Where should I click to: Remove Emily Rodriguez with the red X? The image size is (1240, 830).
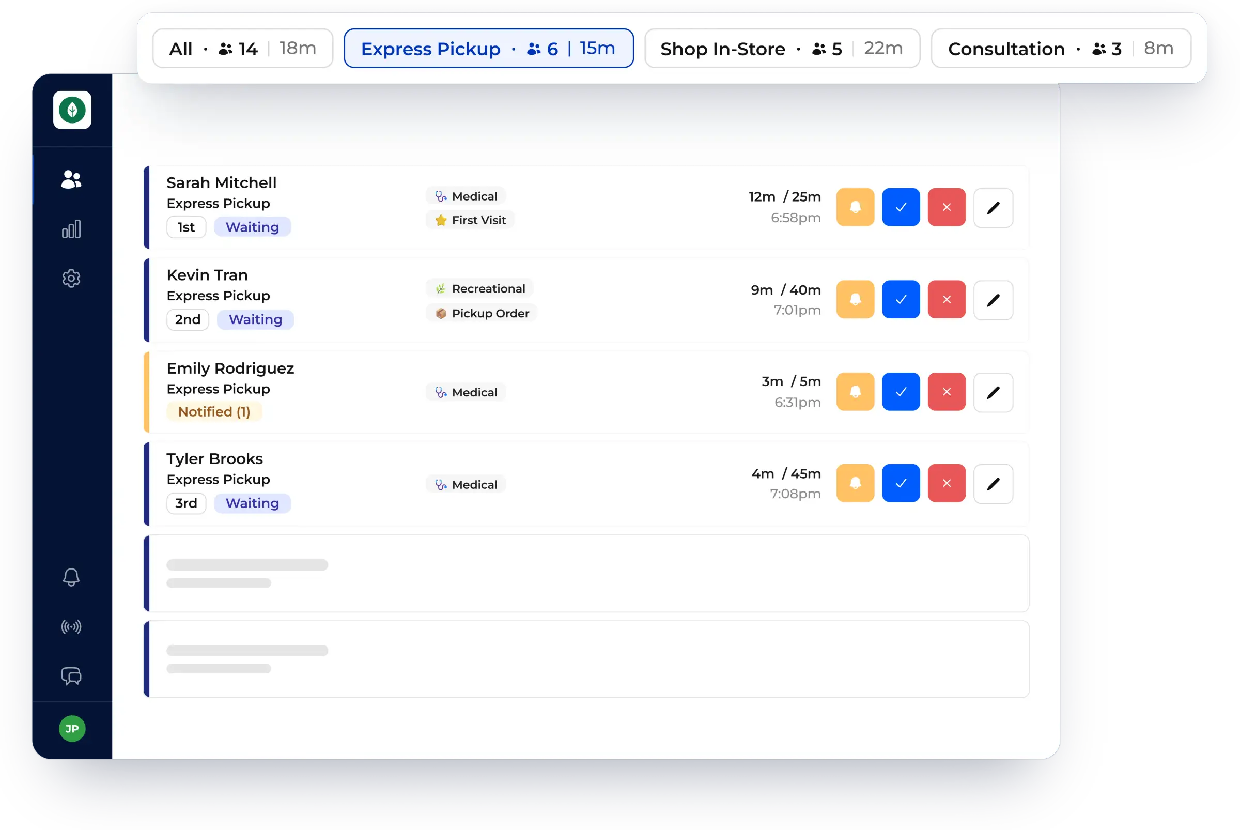pos(947,392)
